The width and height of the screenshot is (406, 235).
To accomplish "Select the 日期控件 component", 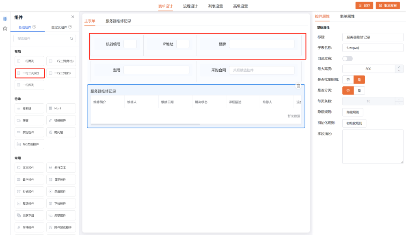I will [61, 179].
